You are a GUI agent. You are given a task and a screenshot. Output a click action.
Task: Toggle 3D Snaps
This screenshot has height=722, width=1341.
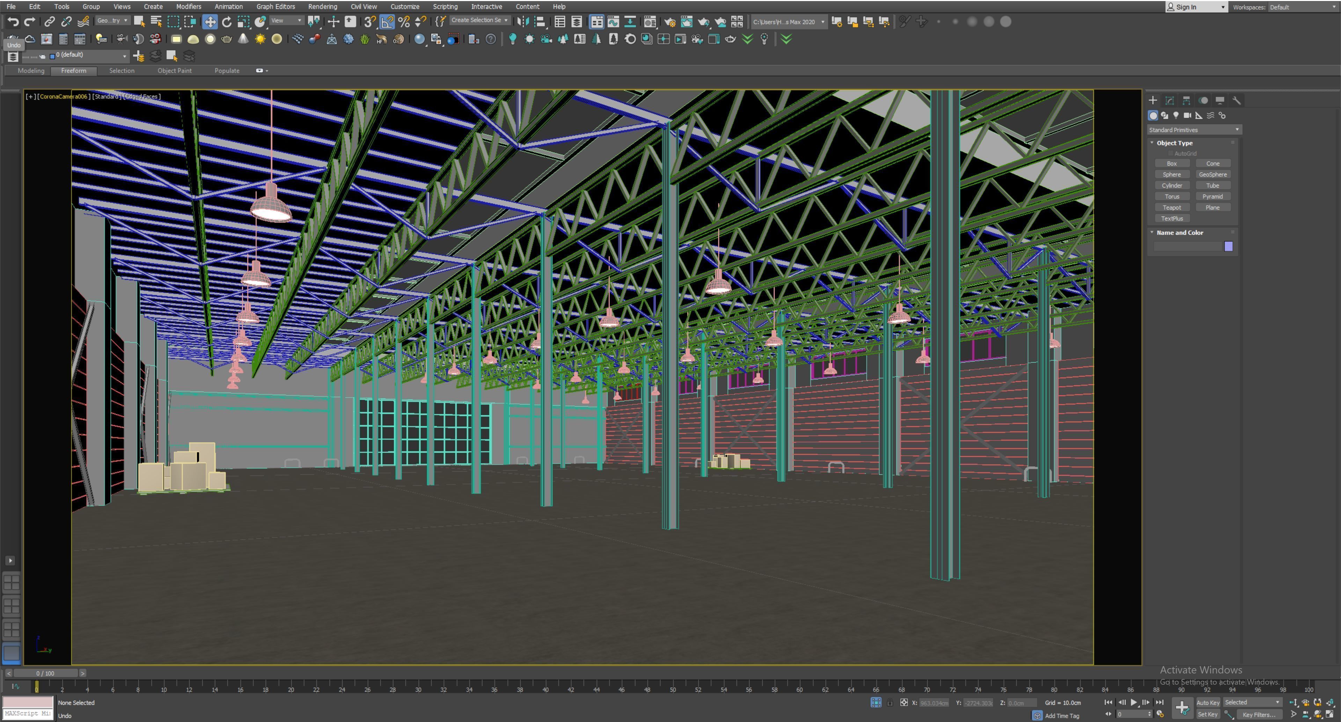click(x=369, y=21)
